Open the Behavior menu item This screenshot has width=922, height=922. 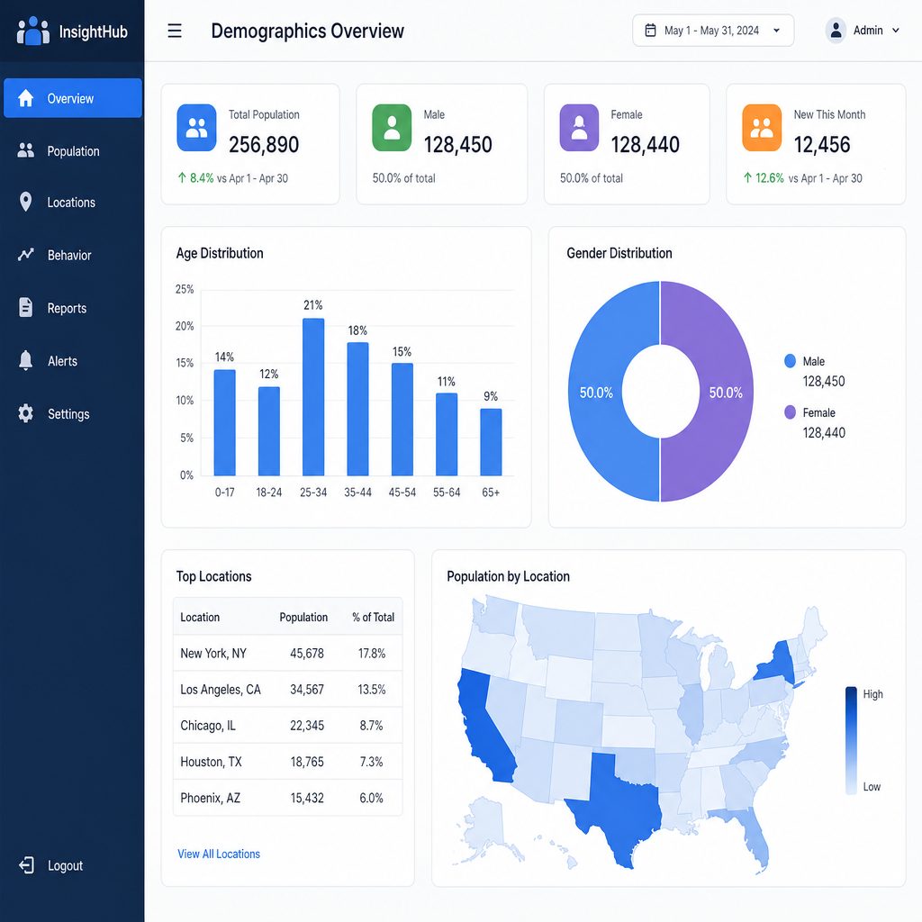[73, 255]
